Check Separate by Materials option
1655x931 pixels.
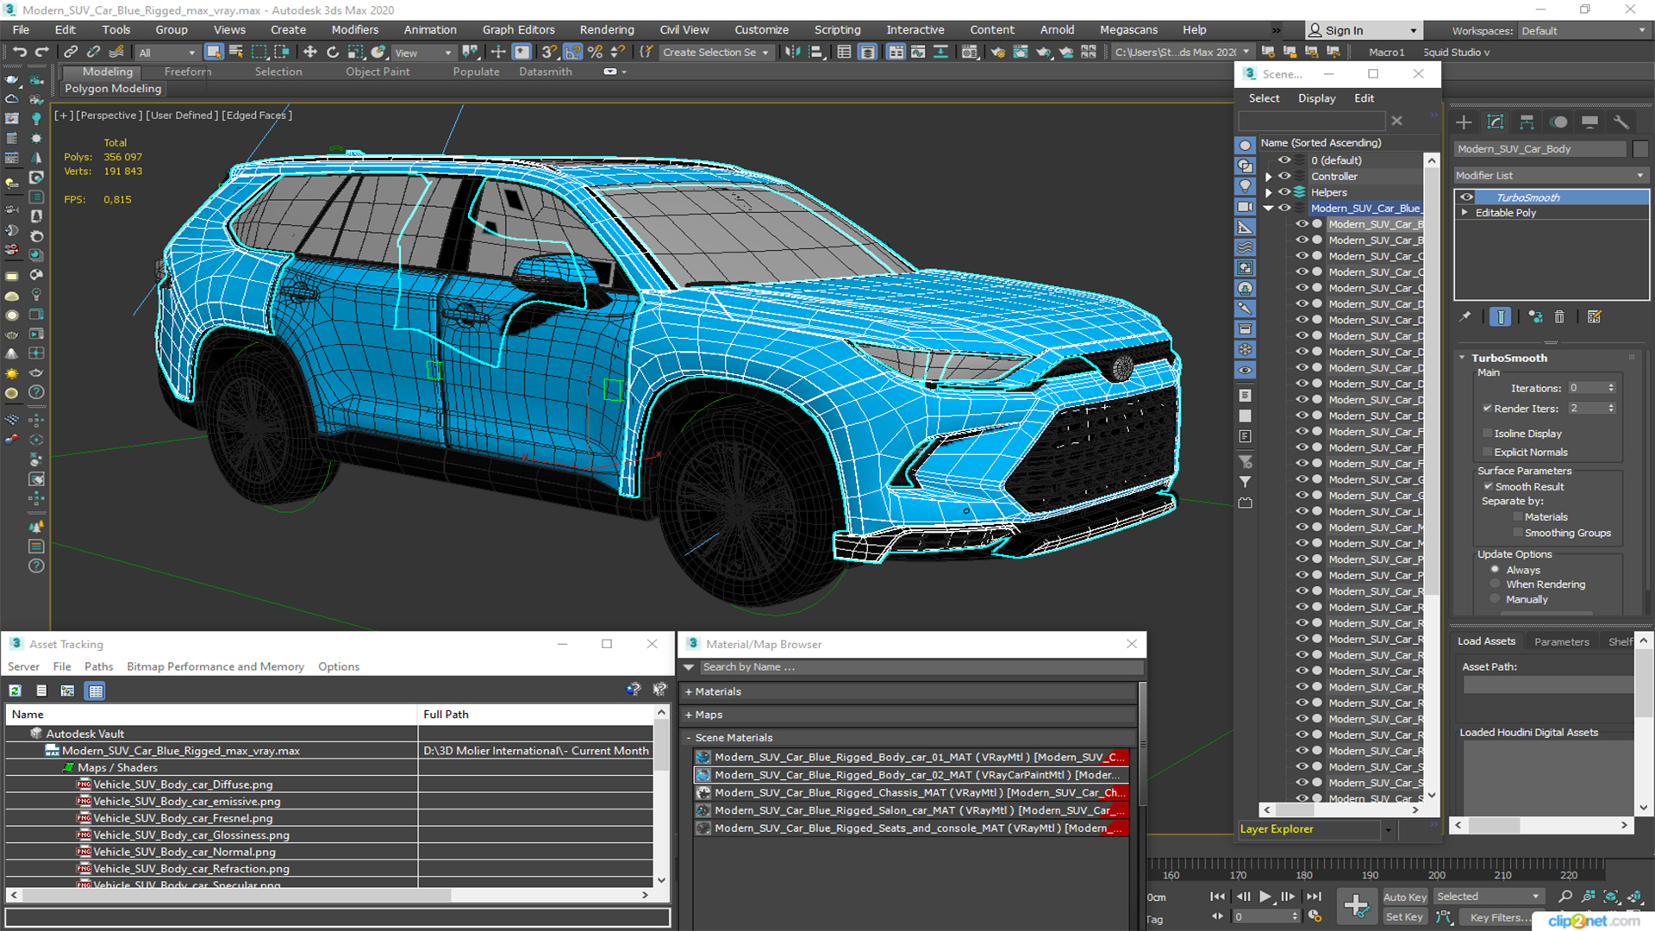click(1517, 517)
